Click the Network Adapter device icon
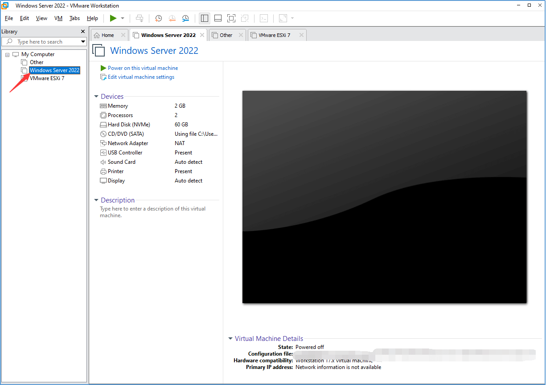 click(x=103, y=143)
